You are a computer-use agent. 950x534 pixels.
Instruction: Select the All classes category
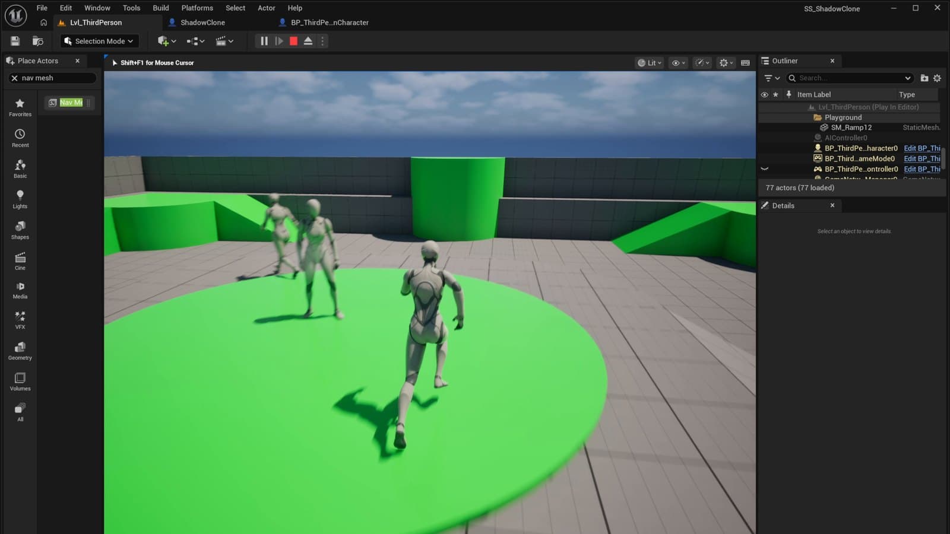(x=20, y=412)
